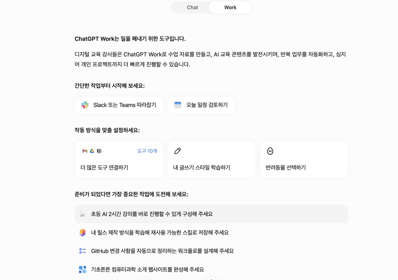Click the Notion icon
The image size is (398, 280).
pos(99,151)
